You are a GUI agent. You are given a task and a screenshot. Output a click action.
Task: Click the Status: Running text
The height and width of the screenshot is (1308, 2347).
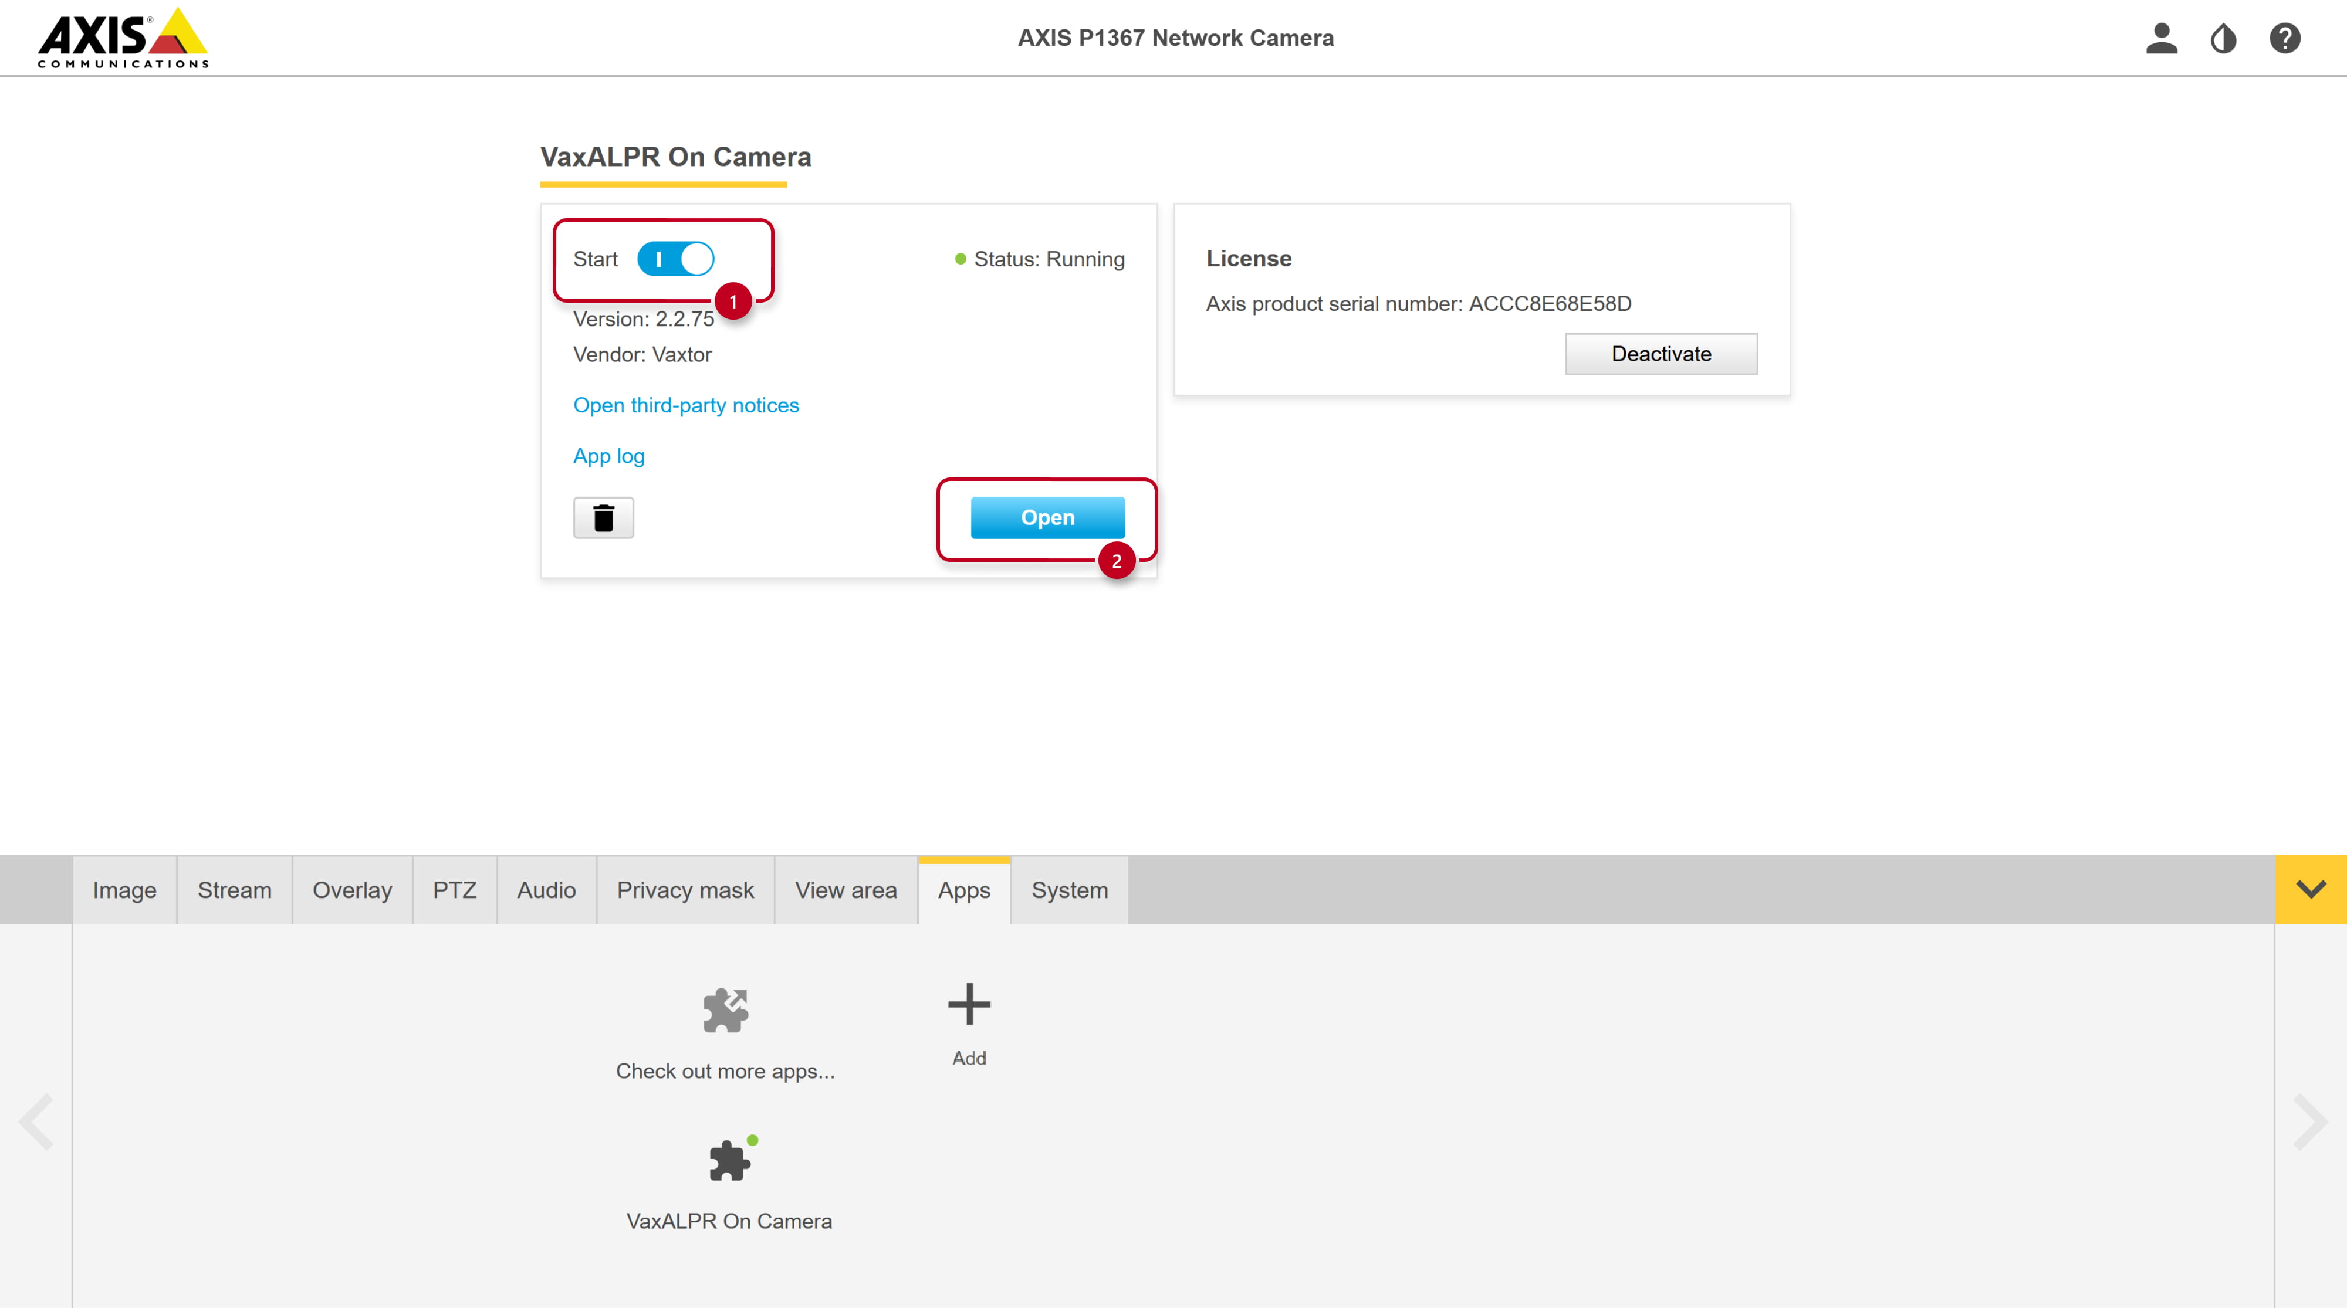tap(1049, 260)
